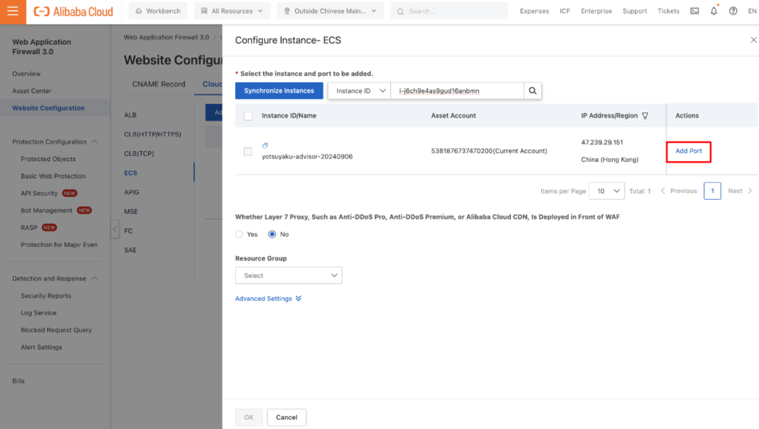Open Security Reports
Image resolution: width=759 pixels, height=429 pixels.
click(46, 296)
